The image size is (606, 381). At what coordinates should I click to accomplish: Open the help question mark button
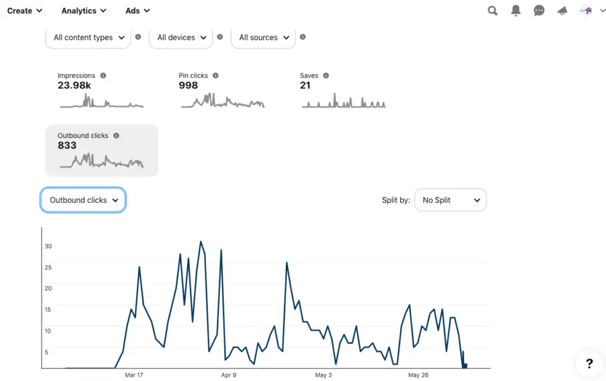pyautogui.click(x=589, y=363)
